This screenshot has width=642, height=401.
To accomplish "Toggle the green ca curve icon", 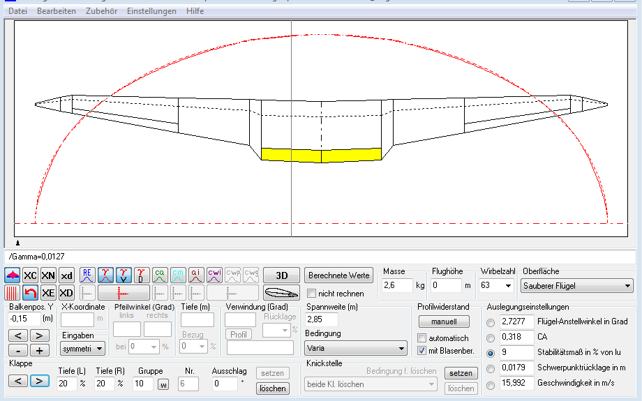I will coord(159,275).
